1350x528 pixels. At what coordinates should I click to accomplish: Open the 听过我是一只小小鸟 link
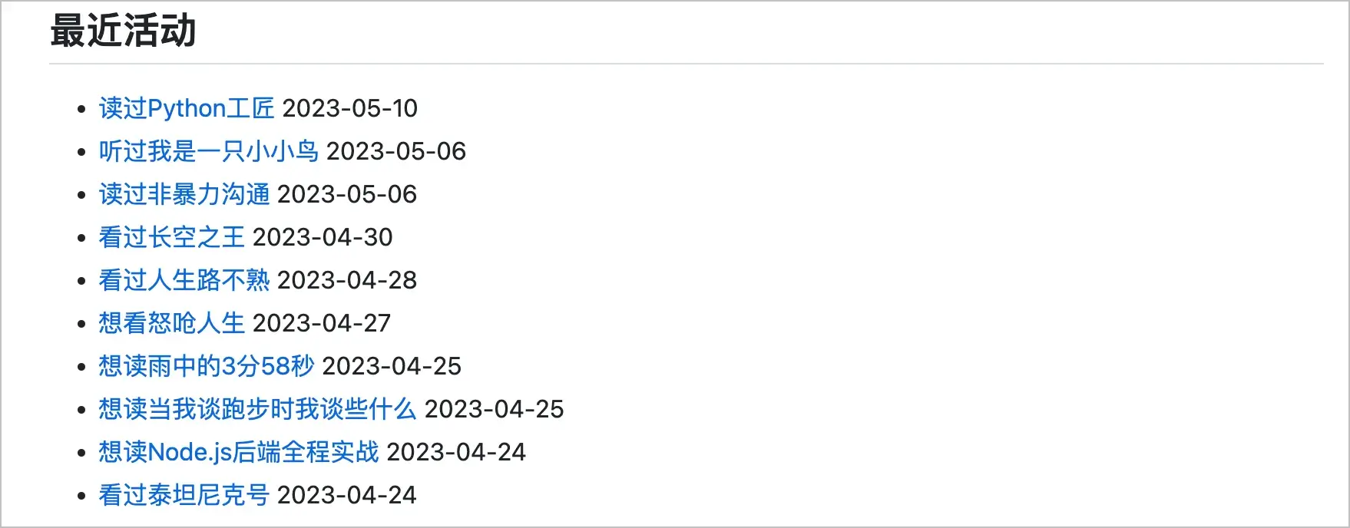208,151
